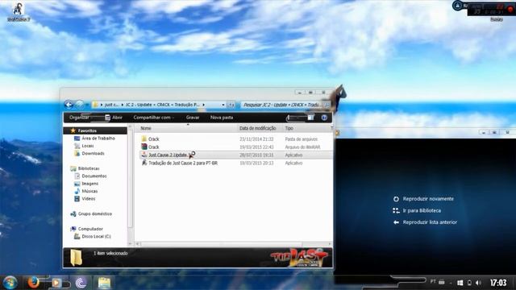The height and width of the screenshot is (290, 516).
Task: Select Computador in the navigation pane
Action: click(x=87, y=229)
